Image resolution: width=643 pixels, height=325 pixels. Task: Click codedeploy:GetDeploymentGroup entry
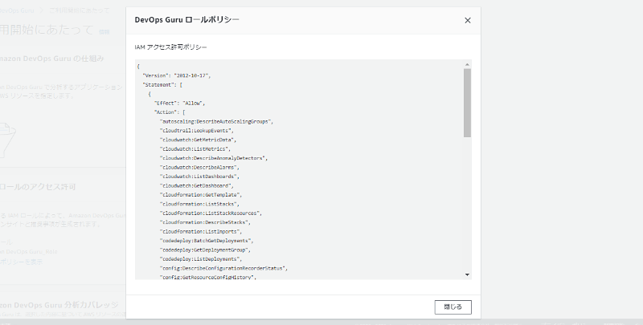[x=205, y=250]
